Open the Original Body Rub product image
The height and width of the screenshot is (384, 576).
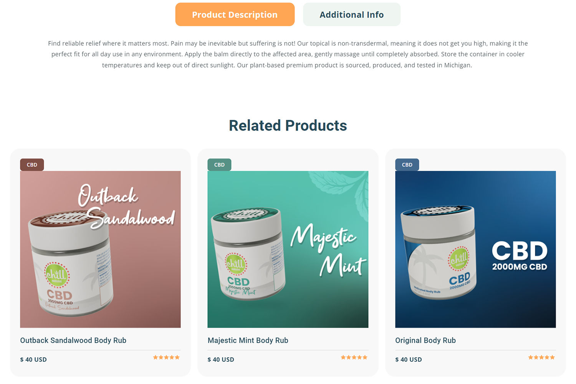[475, 249]
